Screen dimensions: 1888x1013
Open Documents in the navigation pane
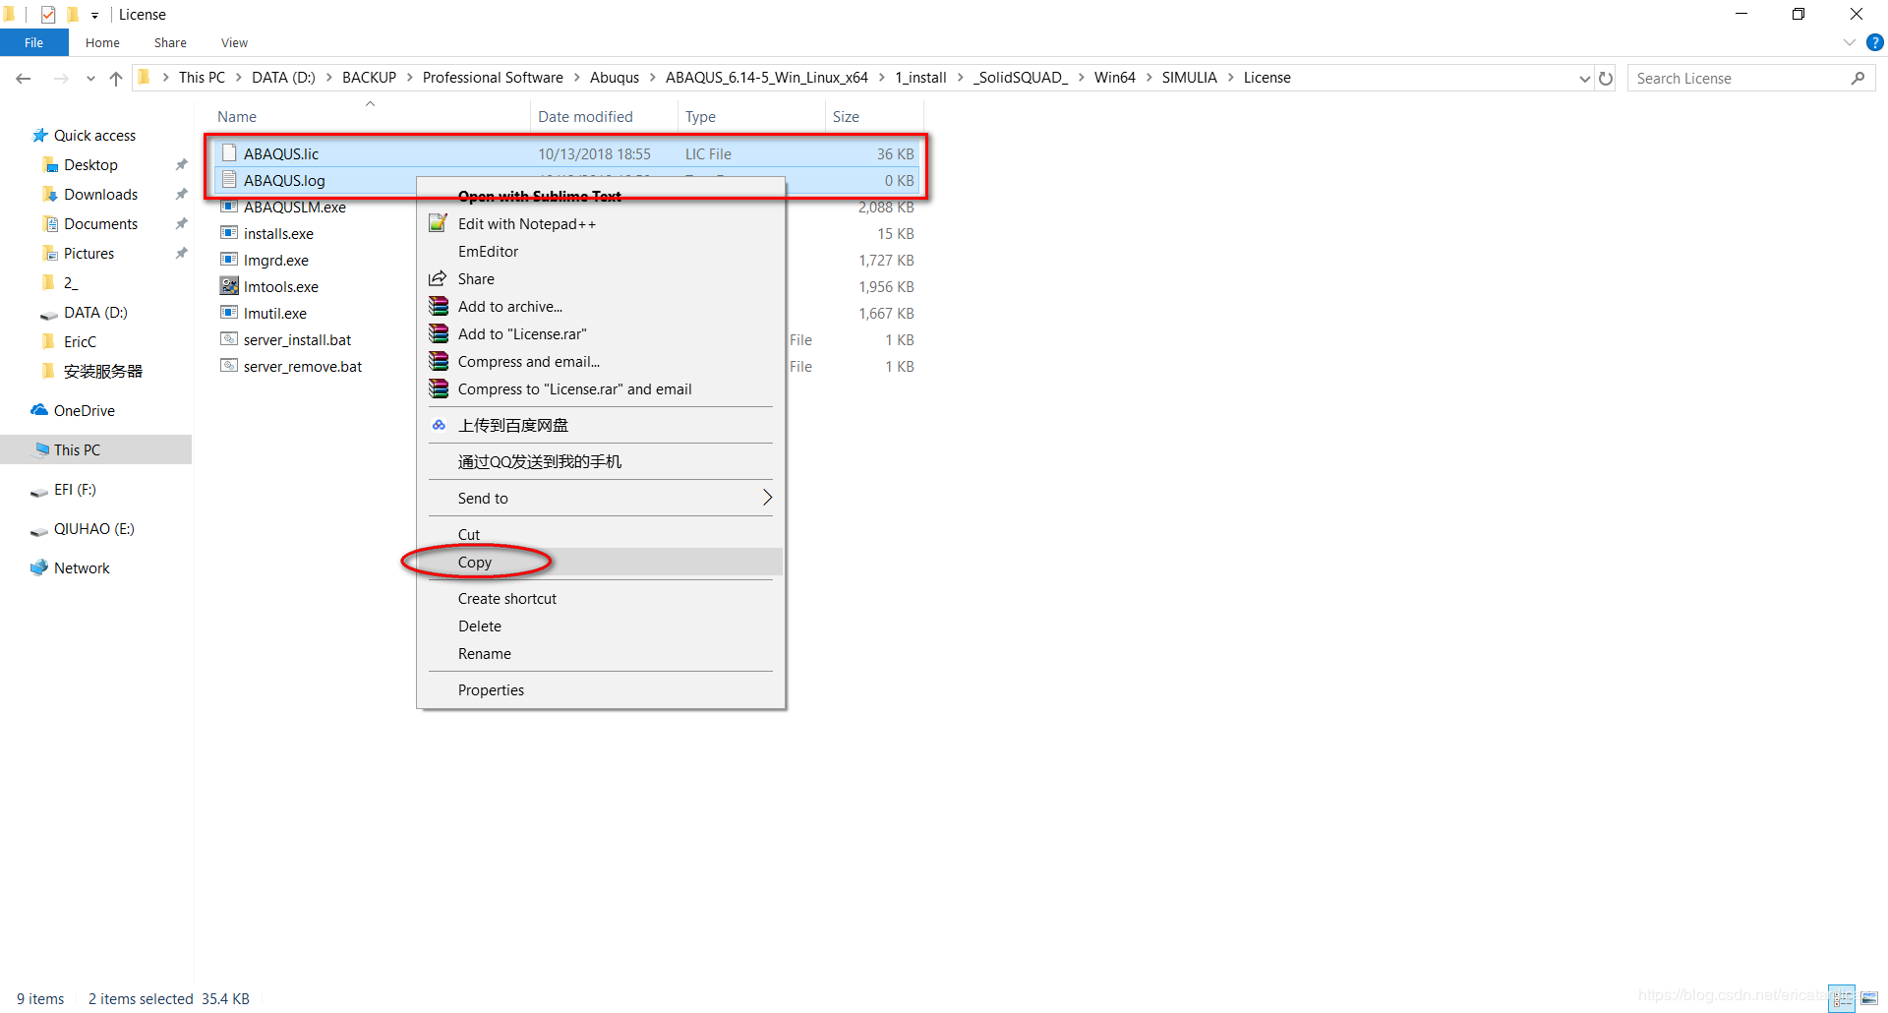[x=100, y=224]
